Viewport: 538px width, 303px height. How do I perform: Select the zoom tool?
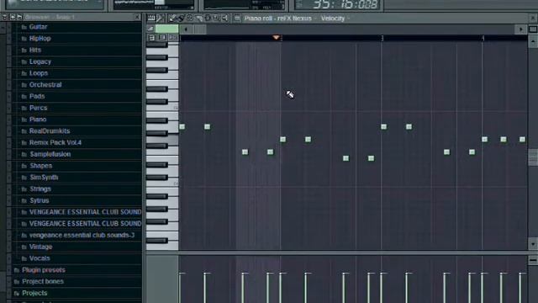[216, 19]
